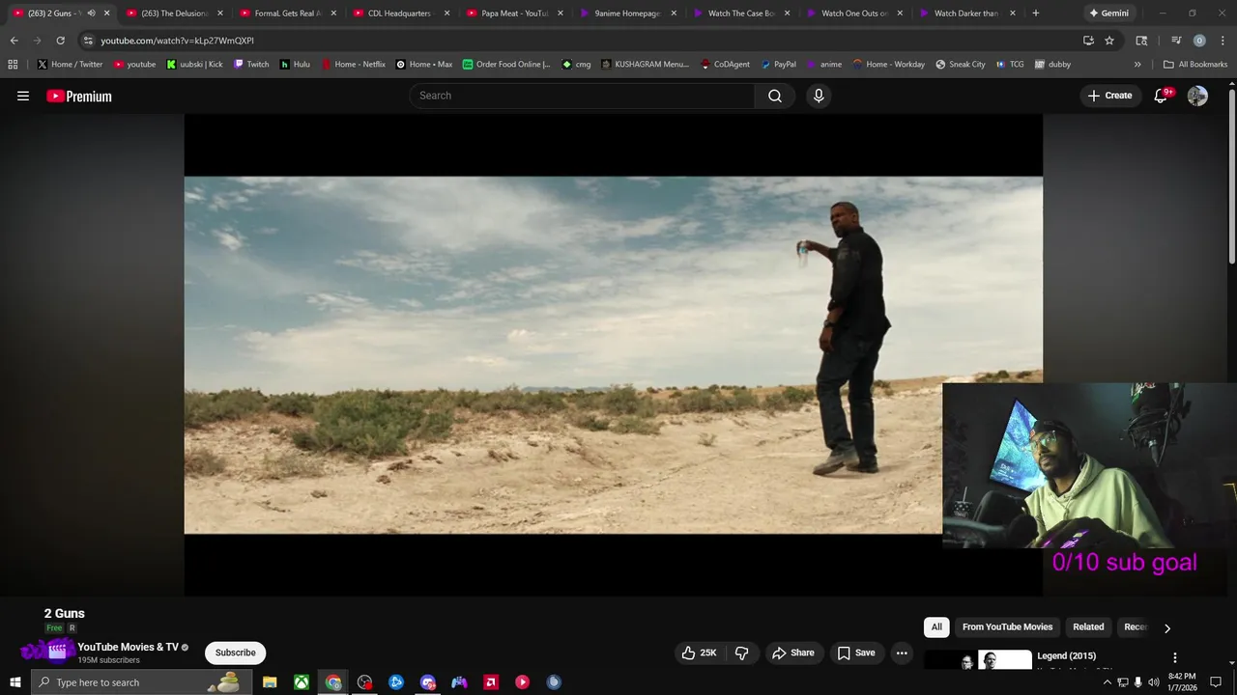
Task: Click the Share button
Action: tap(792, 653)
